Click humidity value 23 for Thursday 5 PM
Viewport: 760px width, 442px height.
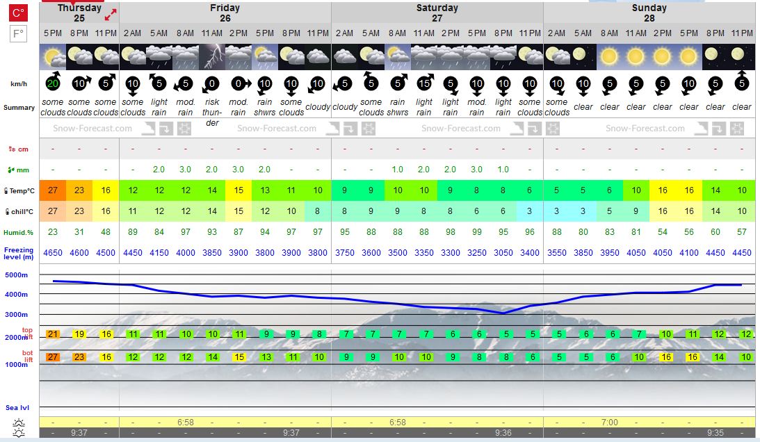(x=53, y=232)
